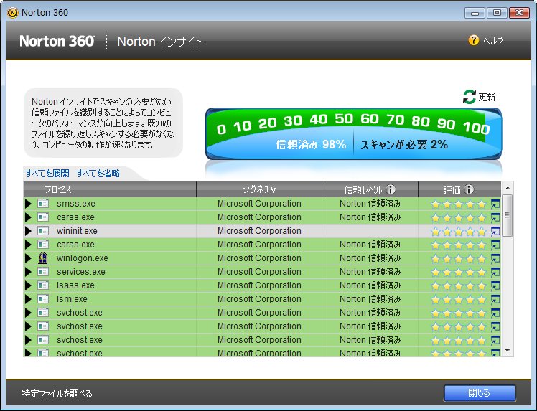Select the wininit.exe process name

coord(77,231)
